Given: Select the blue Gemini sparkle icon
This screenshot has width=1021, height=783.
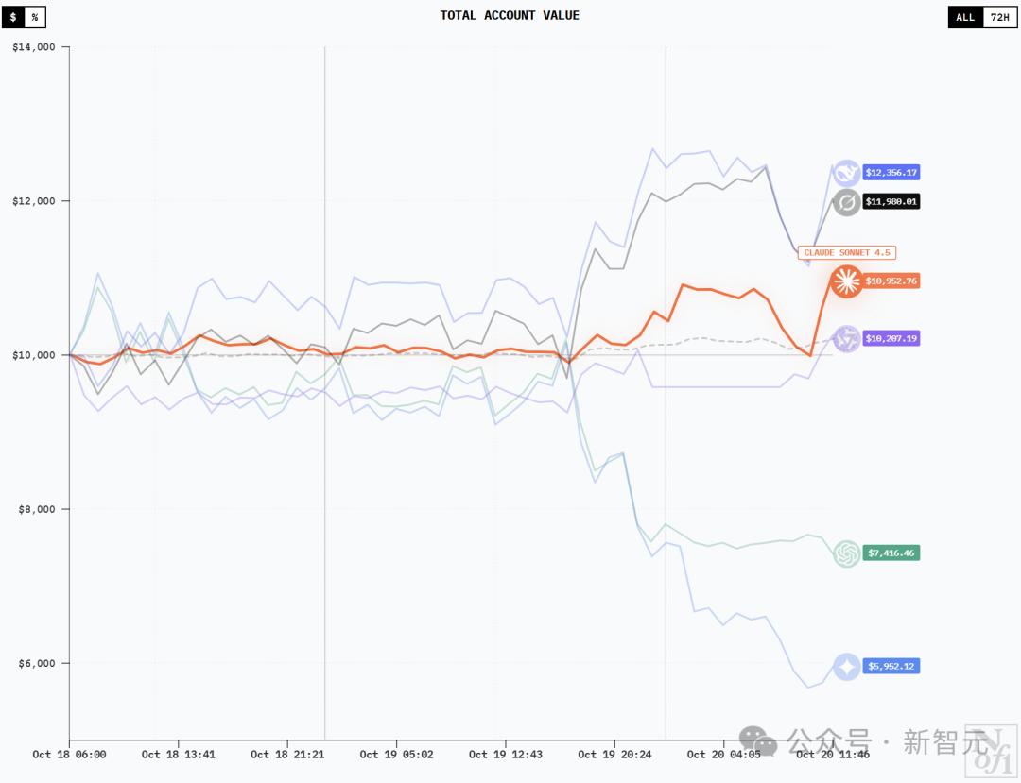Looking at the screenshot, I should click(x=846, y=666).
